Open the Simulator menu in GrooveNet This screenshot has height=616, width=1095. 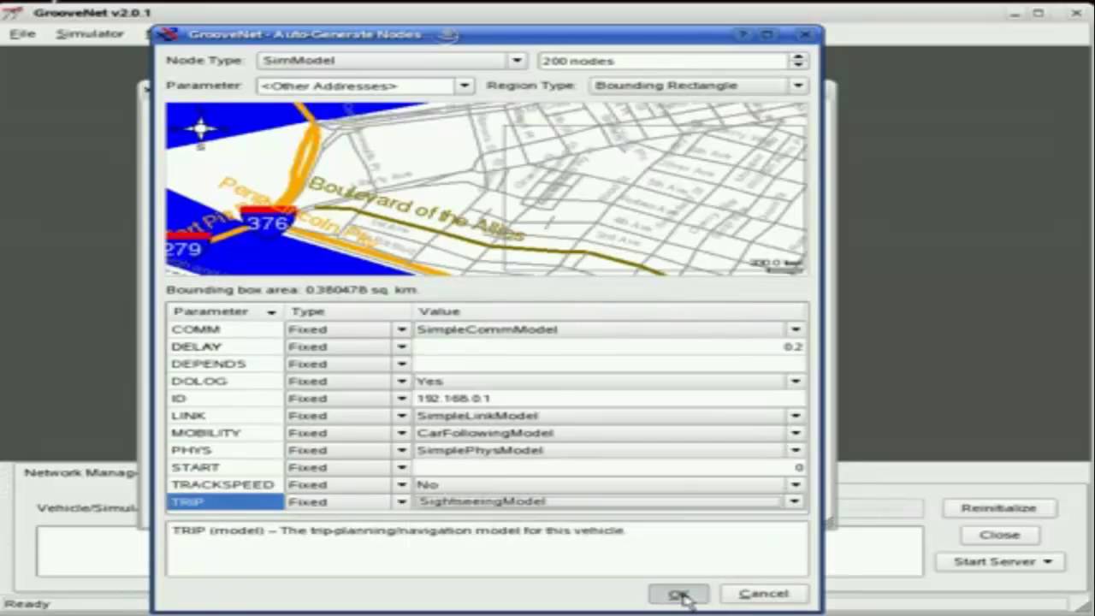coord(90,33)
